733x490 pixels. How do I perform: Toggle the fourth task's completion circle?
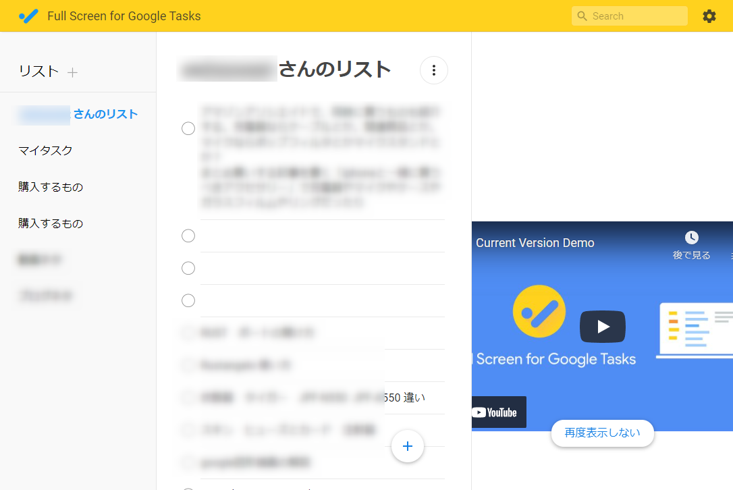[188, 300]
